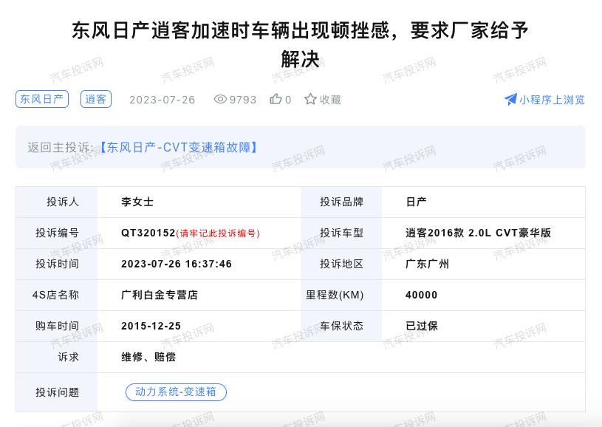Click car model 逍客2016款 2.0L CVT豪华版

[x=479, y=233]
